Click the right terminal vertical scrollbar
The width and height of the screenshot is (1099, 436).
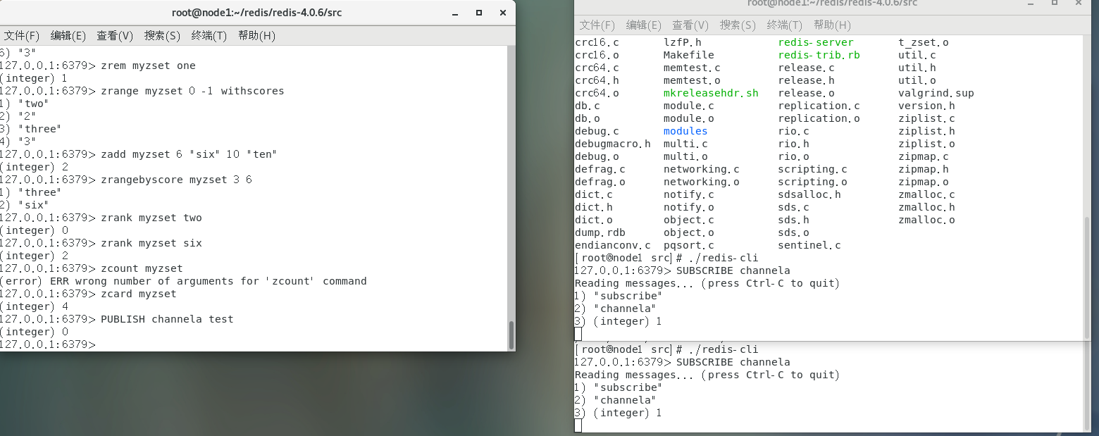click(x=1087, y=279)
